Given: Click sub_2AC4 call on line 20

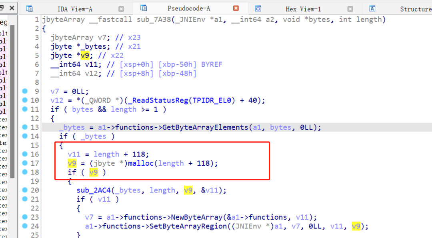Looking at the screenshot, I should [x=93, y=190].
